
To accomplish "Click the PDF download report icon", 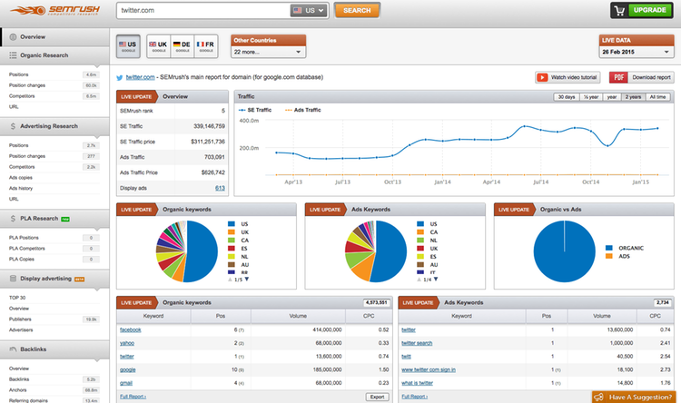I will (618, 78).
